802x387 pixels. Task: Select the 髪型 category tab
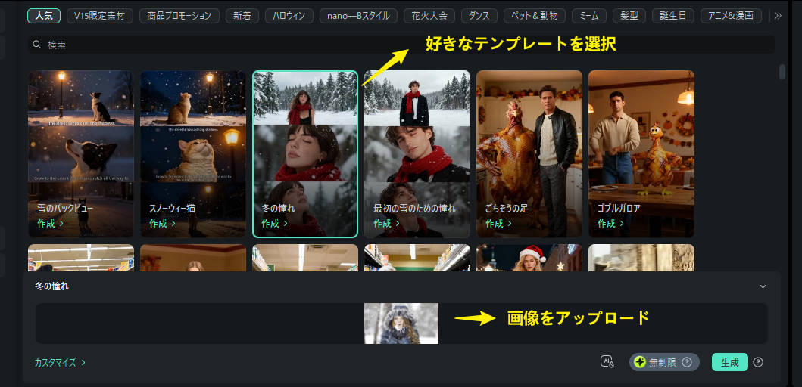point(629,16)
